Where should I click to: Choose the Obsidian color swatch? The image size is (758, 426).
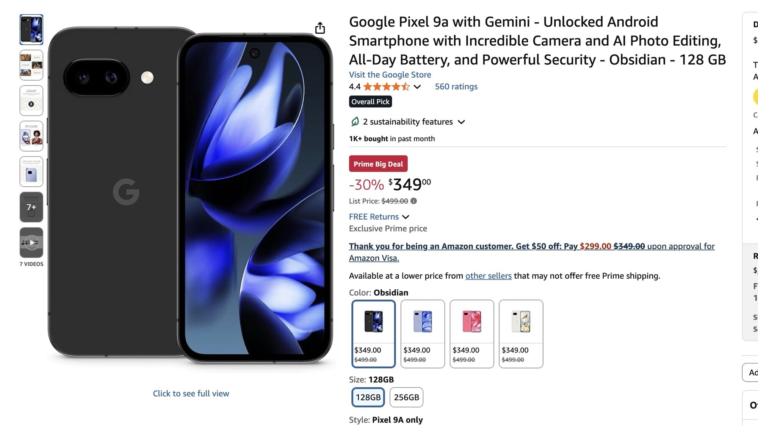coord(373,334)
